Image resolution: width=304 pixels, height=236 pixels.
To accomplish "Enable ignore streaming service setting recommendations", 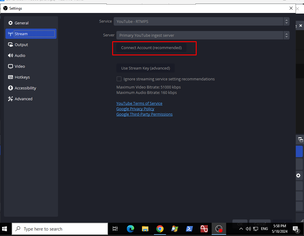I will (x=119, y=79).
